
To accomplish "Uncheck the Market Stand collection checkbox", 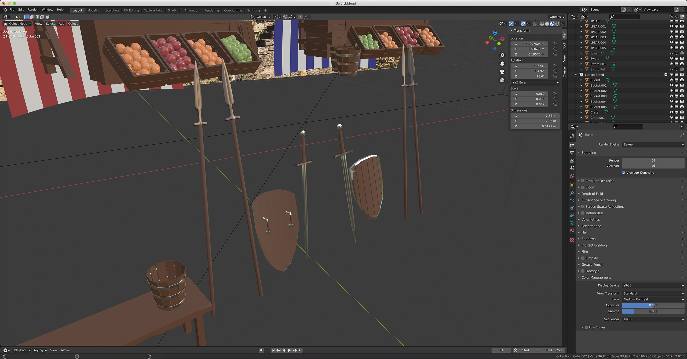I will click(x=666, y=75).
